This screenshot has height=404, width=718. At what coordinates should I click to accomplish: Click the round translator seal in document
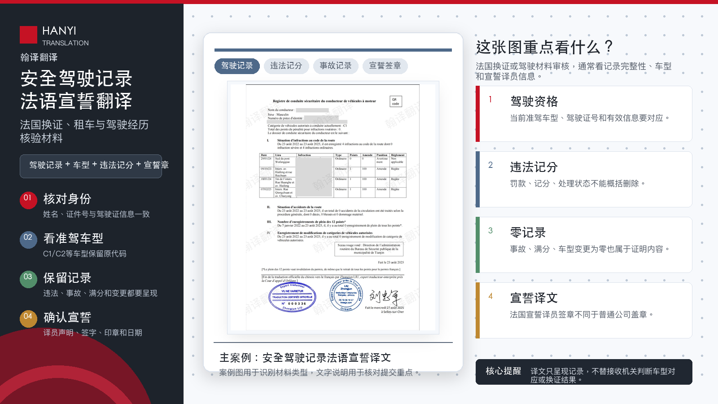point(346,295)
